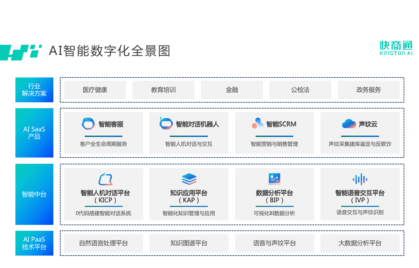Select the 知识图谱平台 box

[189, 243]
